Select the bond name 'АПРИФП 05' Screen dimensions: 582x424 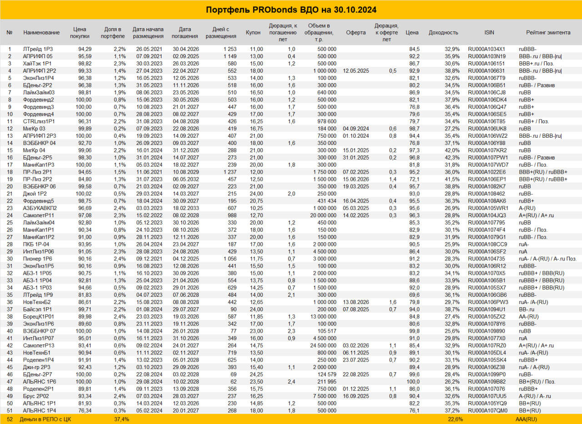click(37, 56)
